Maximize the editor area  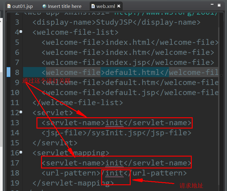click(219, 5)
